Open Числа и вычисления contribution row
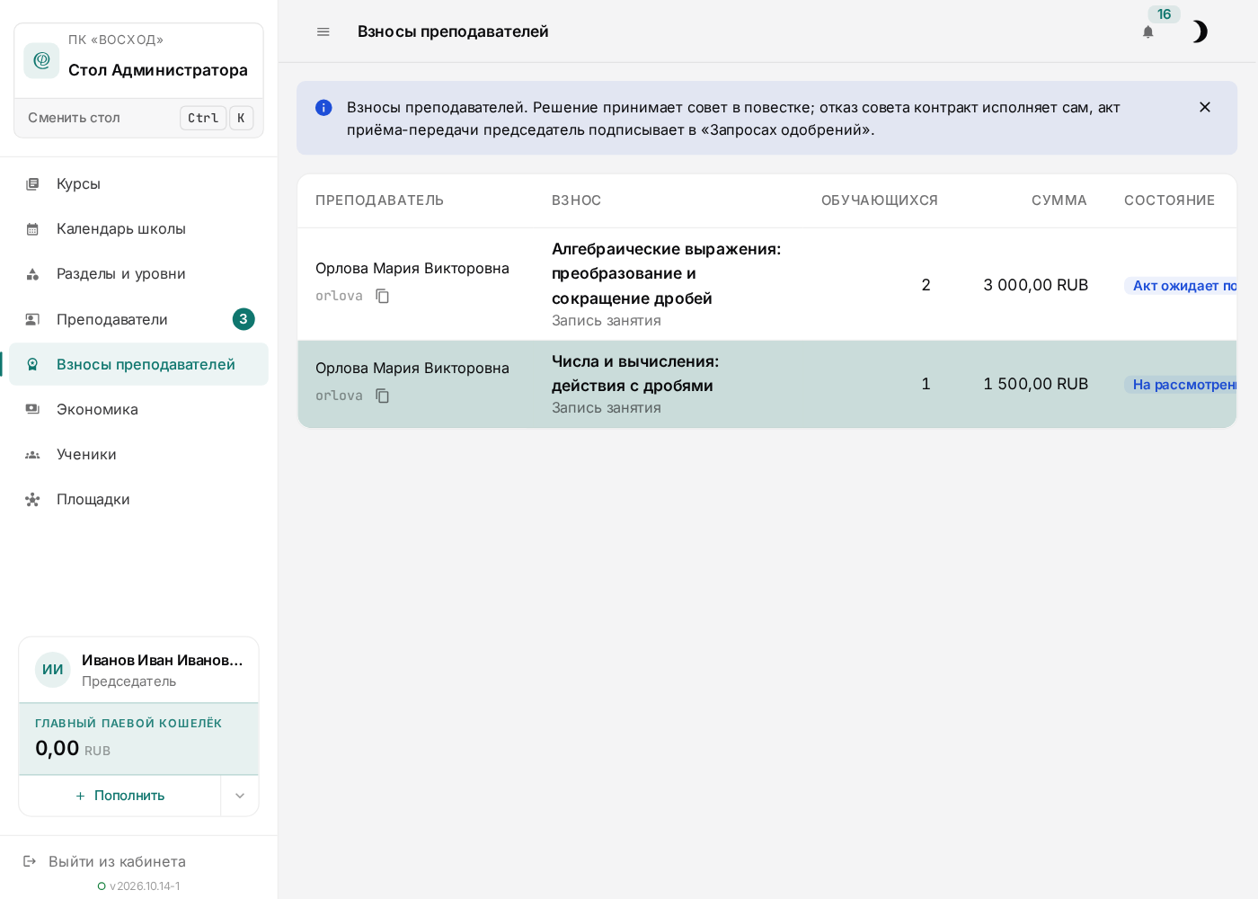This screenshot has width=1258, height=899. 767,384
